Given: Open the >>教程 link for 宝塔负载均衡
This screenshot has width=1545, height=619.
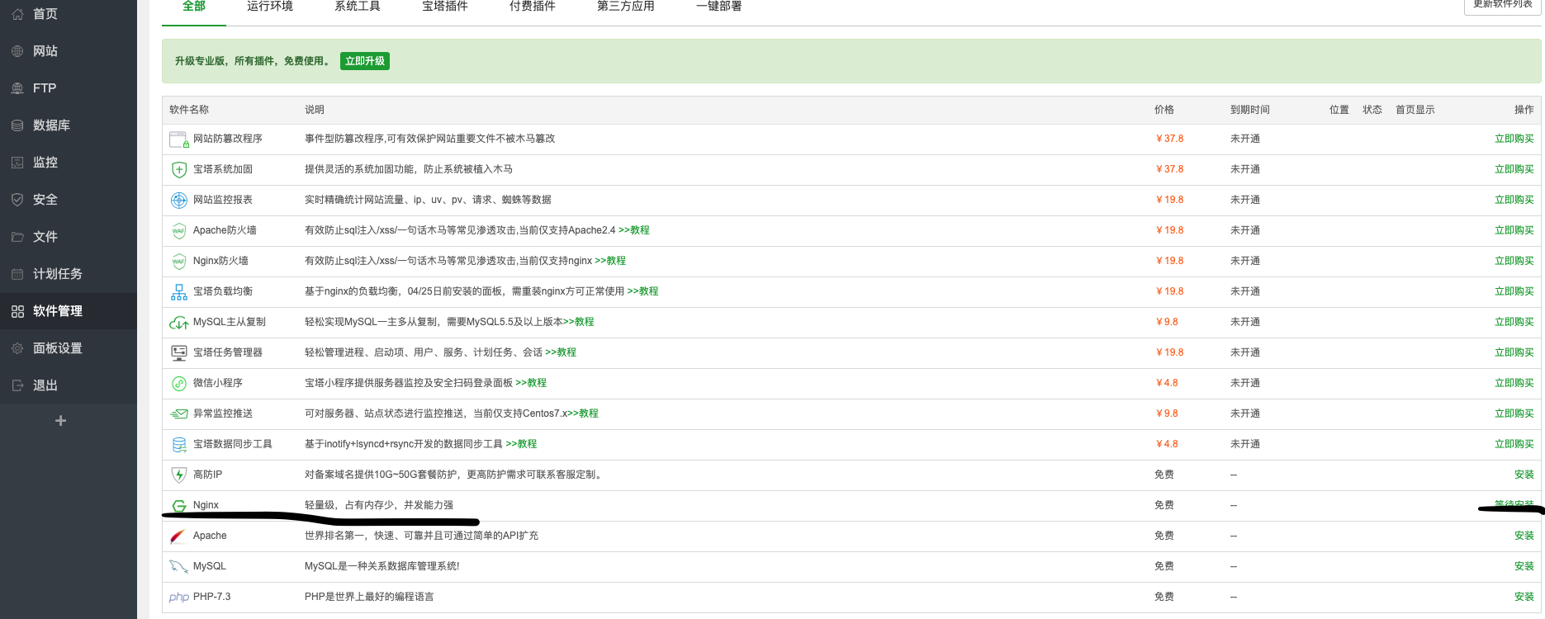Looking at the screenshot, I should (x=643, y=291).
